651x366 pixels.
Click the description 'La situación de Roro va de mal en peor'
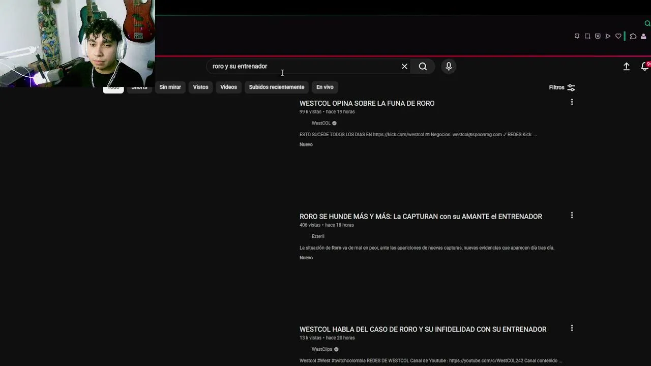coord(427,248)
